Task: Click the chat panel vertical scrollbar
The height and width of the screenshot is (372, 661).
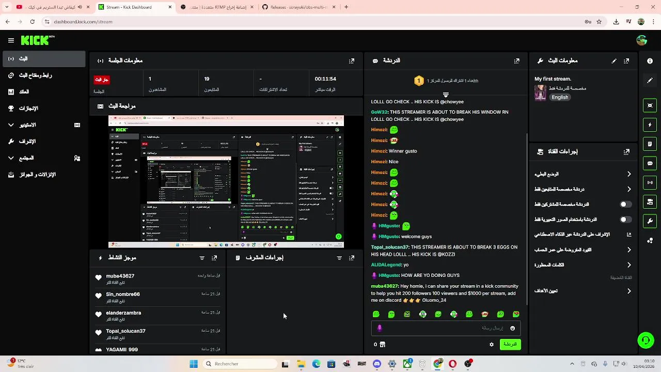Action: point(527,220)
